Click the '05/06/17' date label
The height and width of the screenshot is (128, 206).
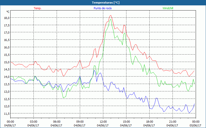pos(196,125)
